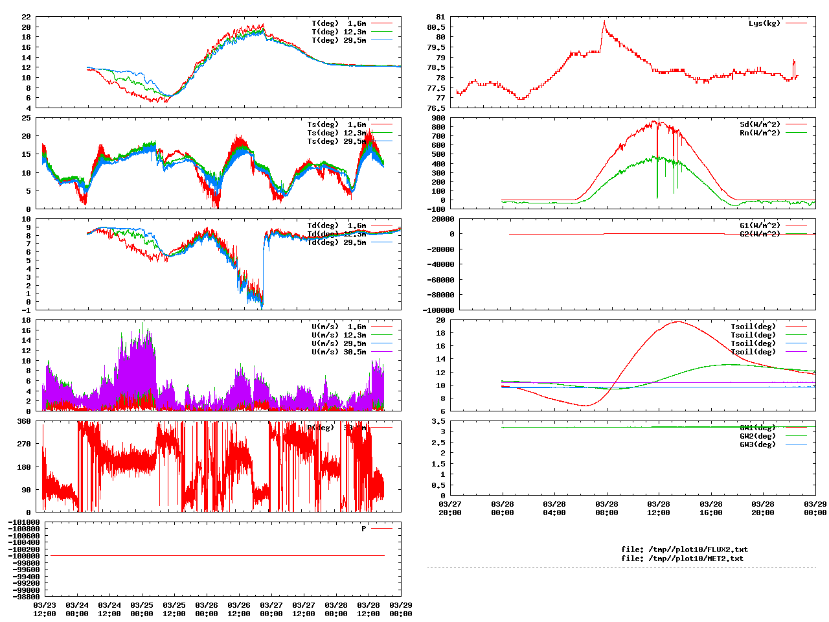
Task: Click the G1(W/m^2) legend label
Action: pos(760,225)
